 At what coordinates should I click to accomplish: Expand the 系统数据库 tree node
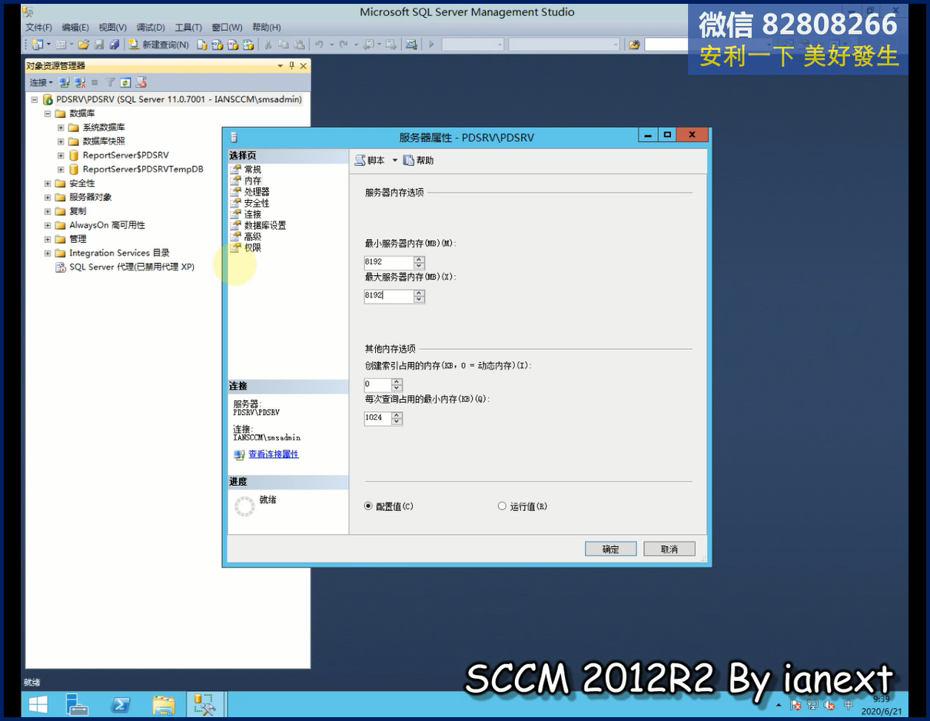pos(61,127)
